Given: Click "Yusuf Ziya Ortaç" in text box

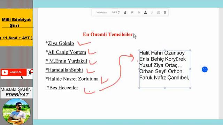Looking at the screenshot, I should coord(159,65).
